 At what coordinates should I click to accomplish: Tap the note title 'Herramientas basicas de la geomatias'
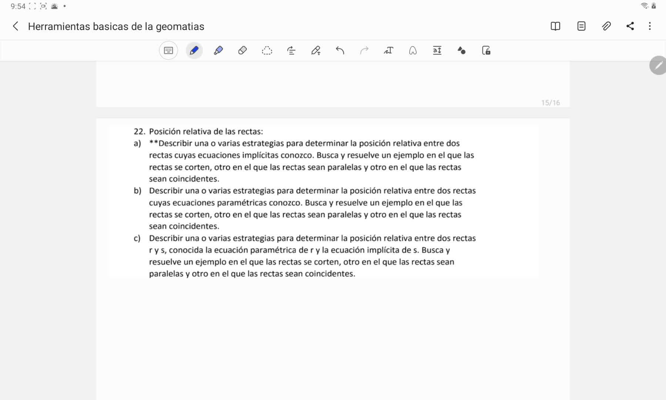116,27
